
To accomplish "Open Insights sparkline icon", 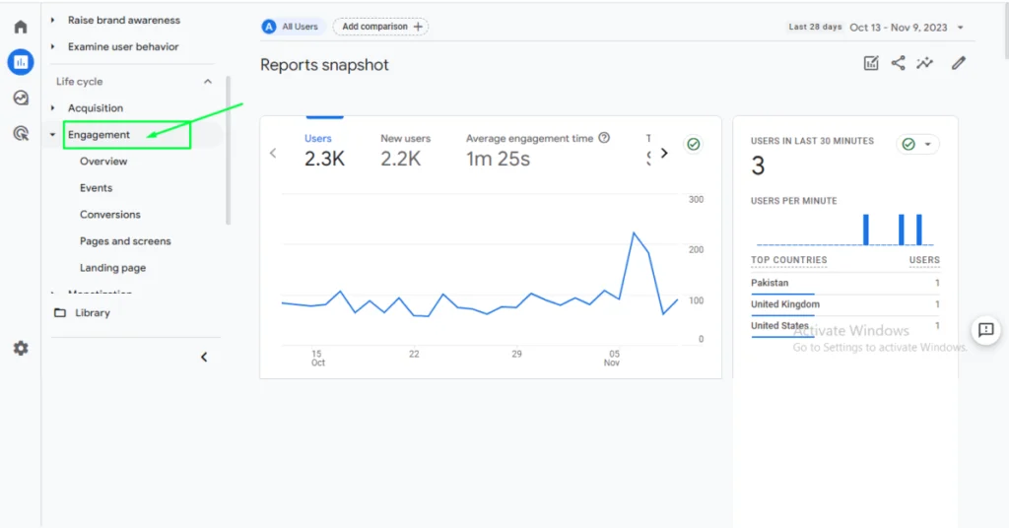I will tap(924, 63).
